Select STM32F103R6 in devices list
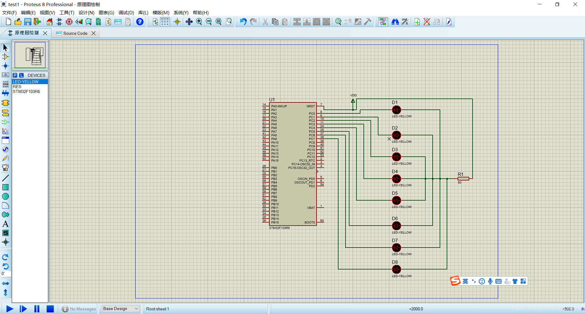Viewport: 585px width, 314px height. (x=30, y=91)
